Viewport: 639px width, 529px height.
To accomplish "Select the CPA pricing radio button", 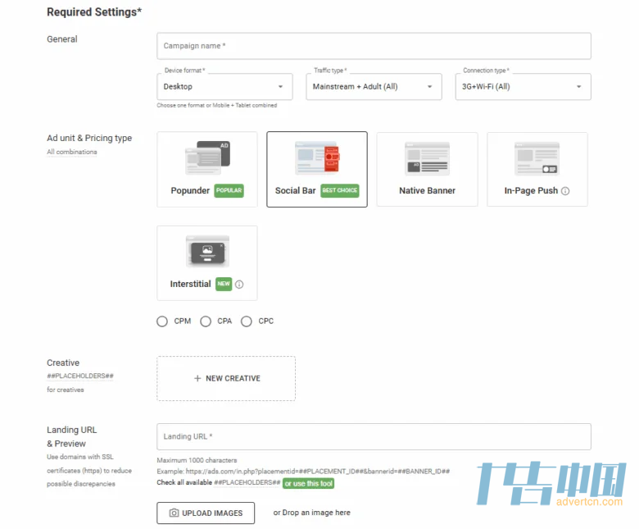I will pos(206,322).
